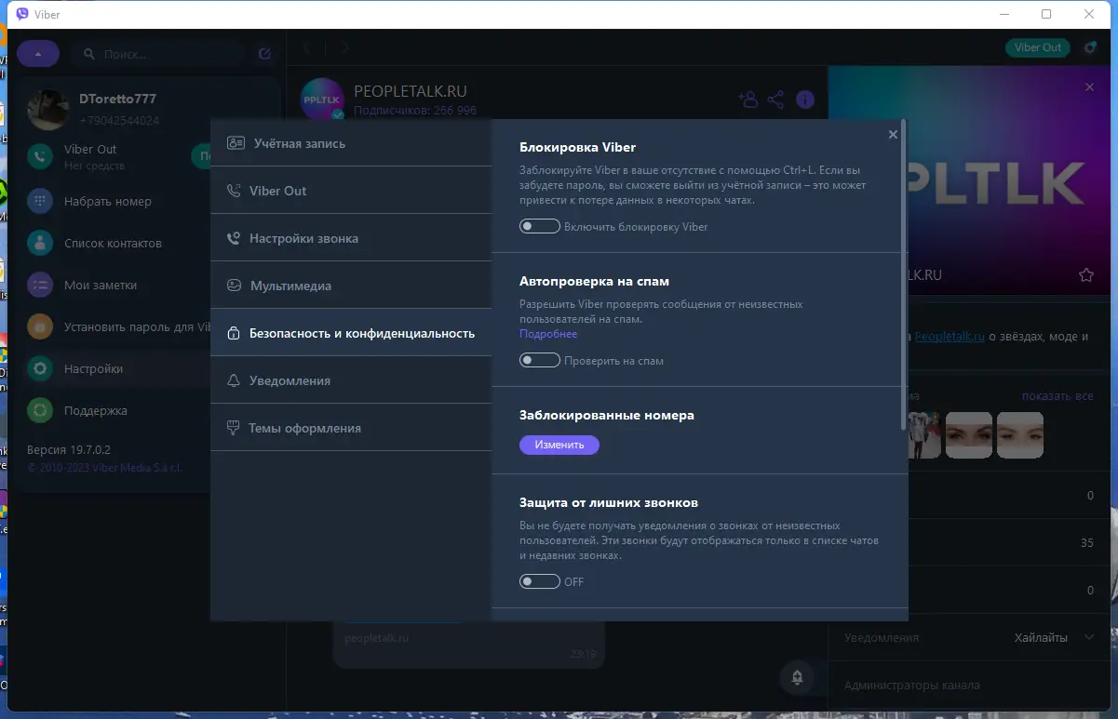Click the показать все media link
1118x719 pixels.
click(1057, 396)
